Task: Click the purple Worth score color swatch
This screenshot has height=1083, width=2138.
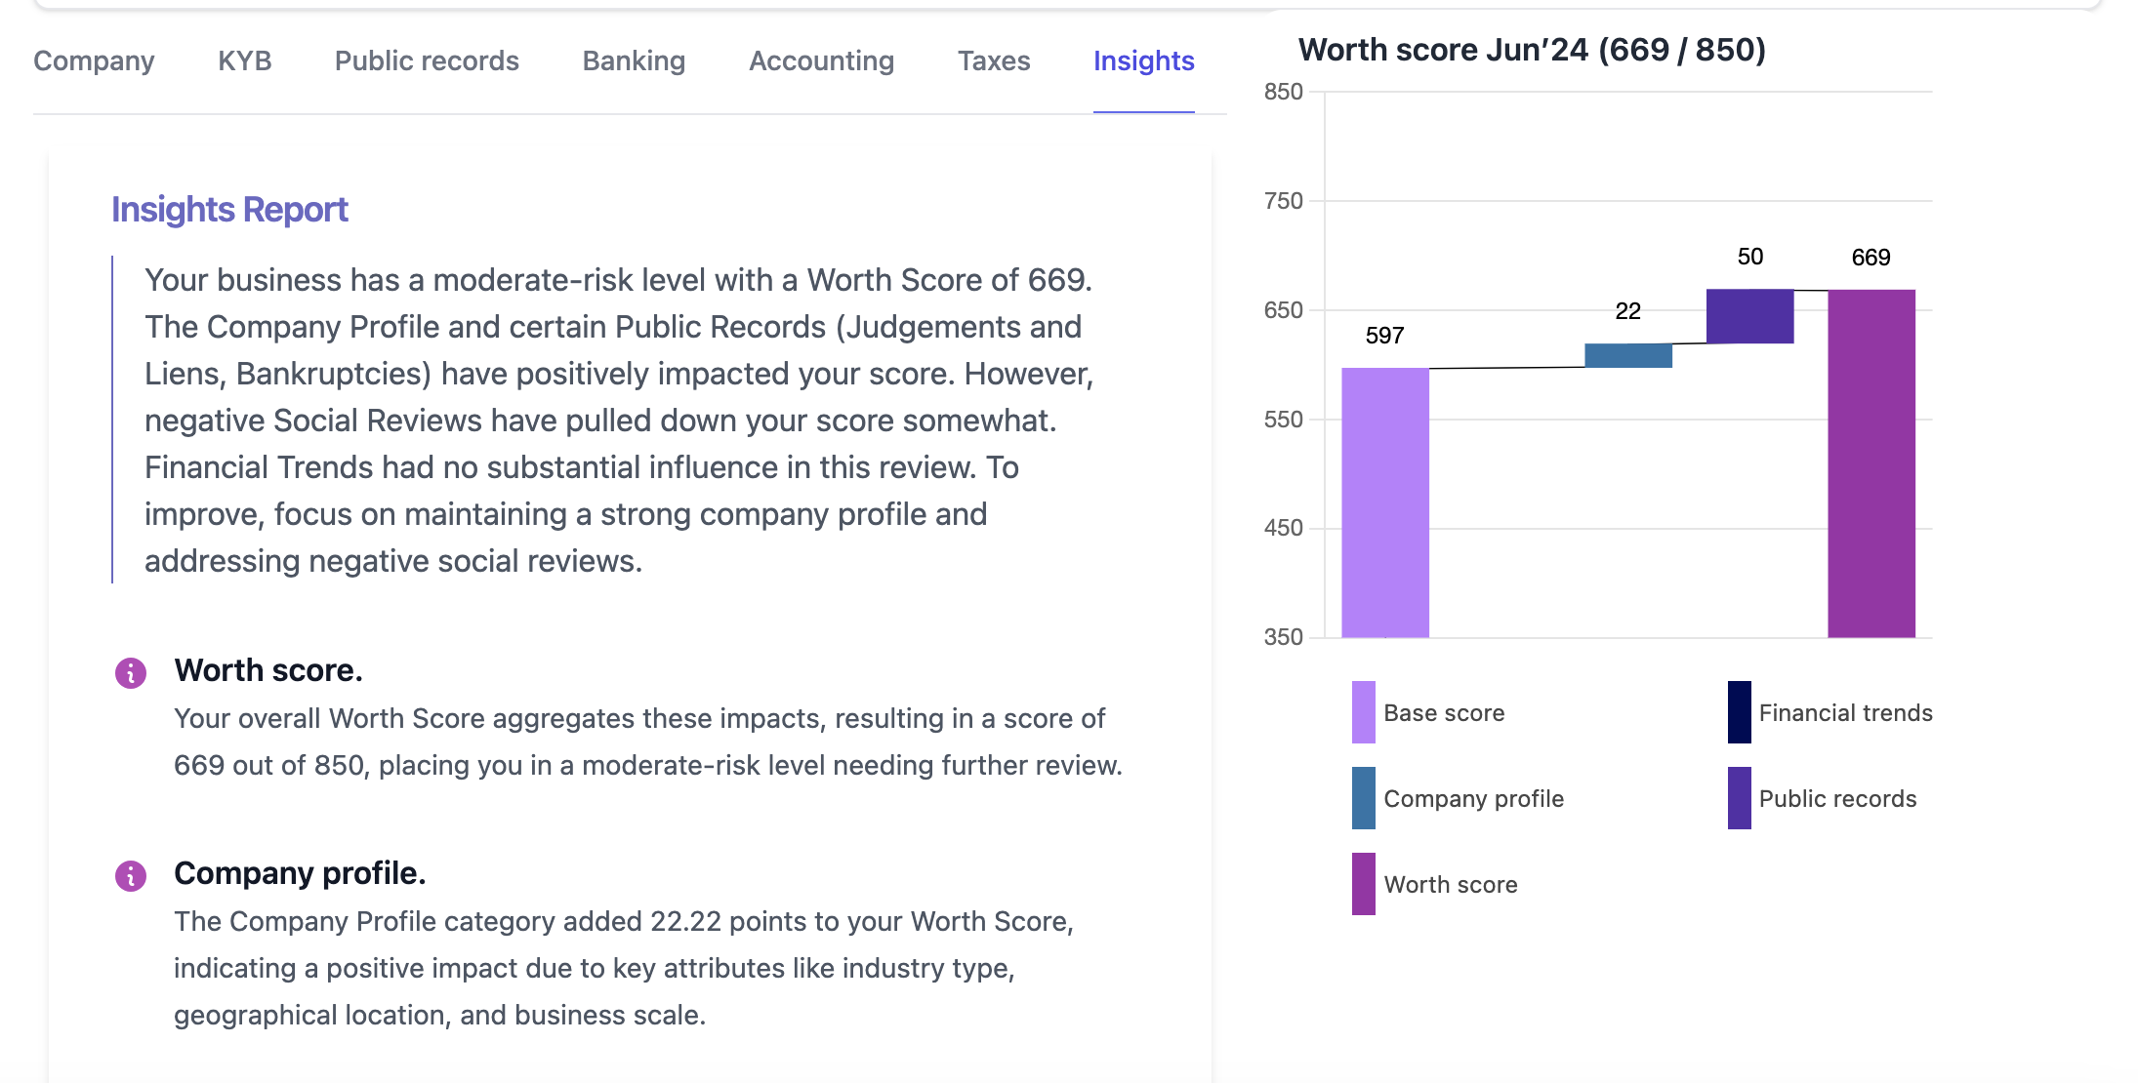Action: point(1361,884)
